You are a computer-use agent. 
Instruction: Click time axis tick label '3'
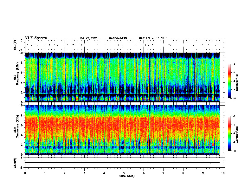point(84,173)
